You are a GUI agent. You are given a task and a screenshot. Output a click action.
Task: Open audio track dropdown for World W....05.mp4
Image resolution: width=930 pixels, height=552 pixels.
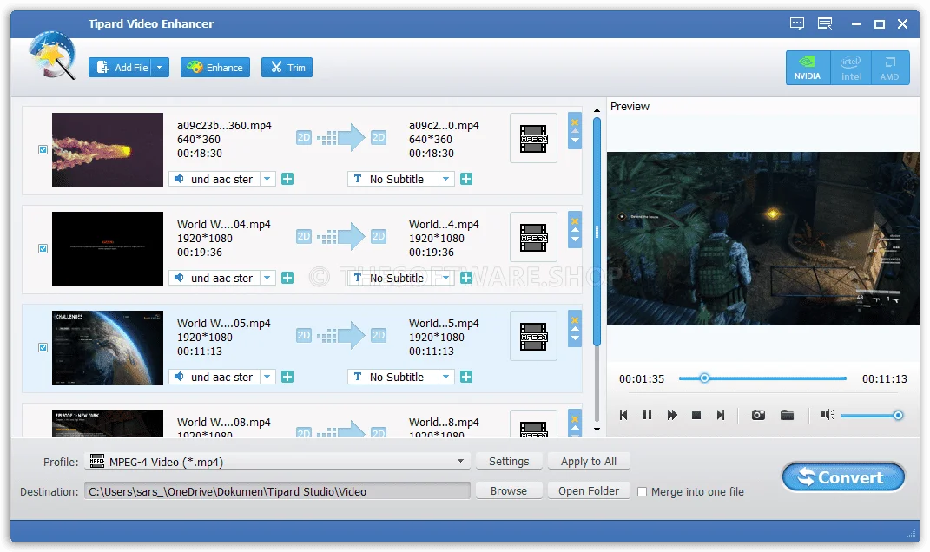(x=267, y=377)
